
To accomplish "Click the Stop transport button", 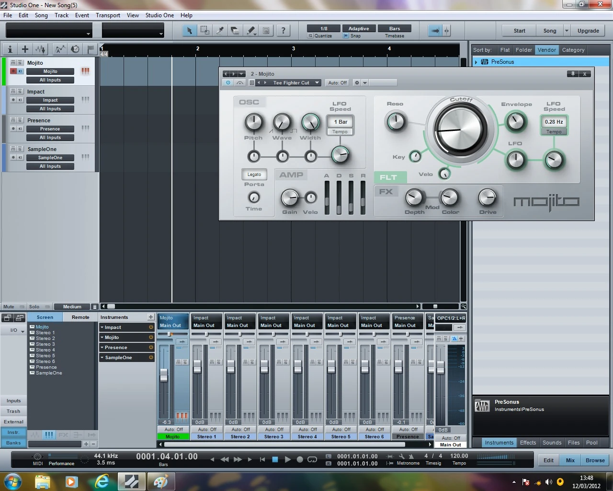I will tap(275, 459).
